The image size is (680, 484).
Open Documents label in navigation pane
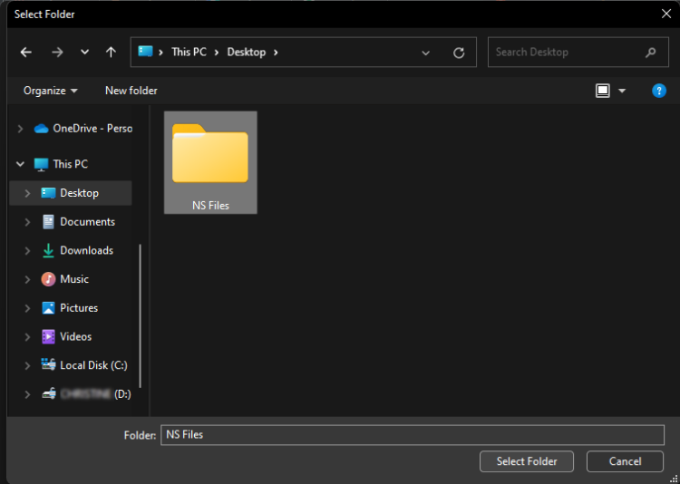88,222
